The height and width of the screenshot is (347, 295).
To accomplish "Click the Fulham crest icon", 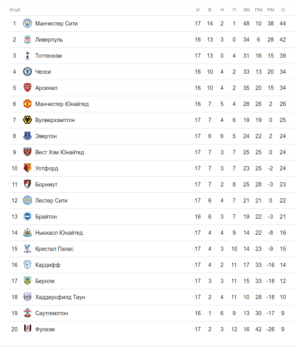I will (x=27, y=329).
